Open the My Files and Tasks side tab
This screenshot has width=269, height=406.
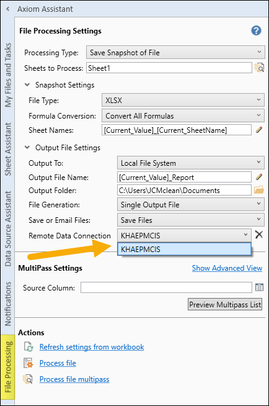tap(8, 75)
